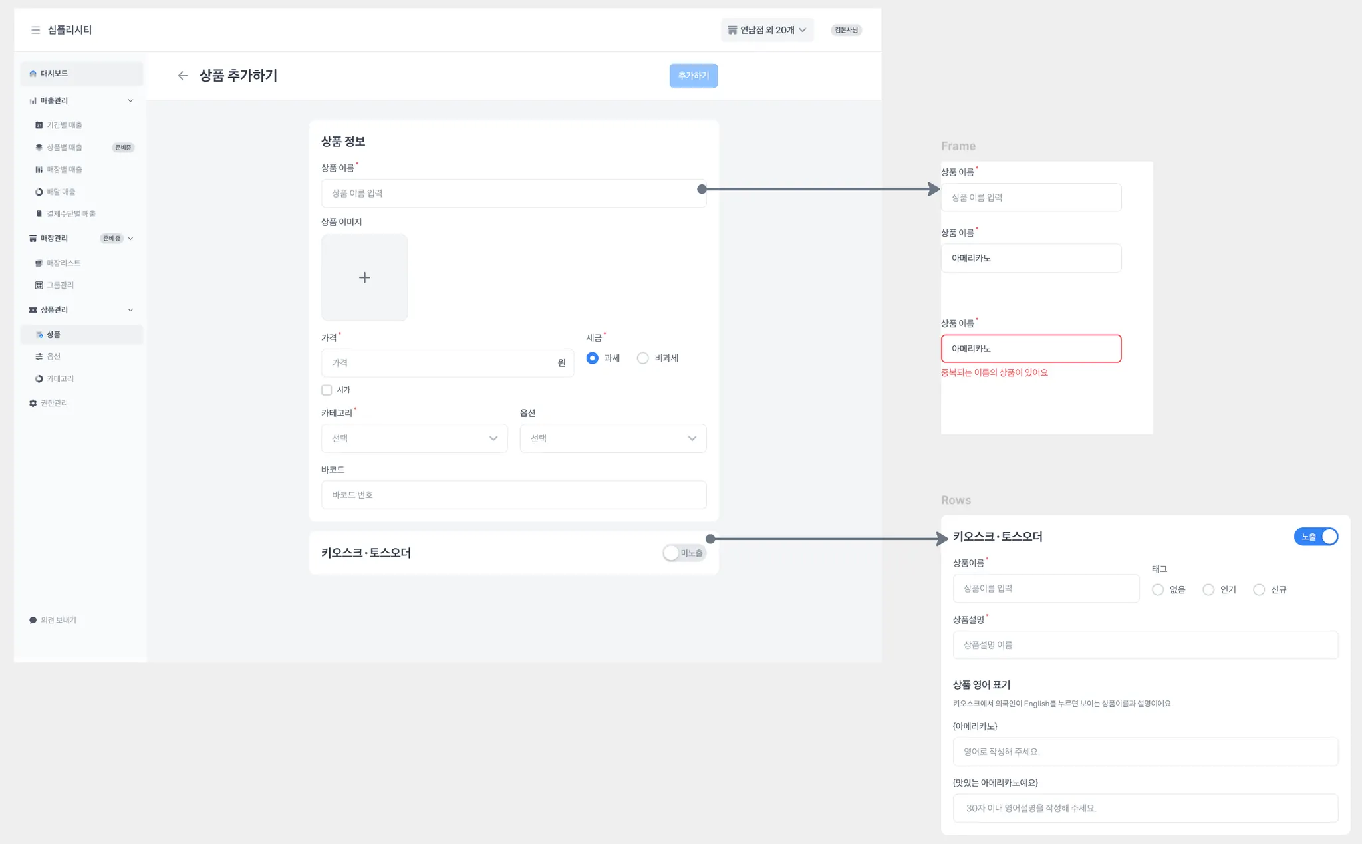
Task: Click the 대시보드 home icon
Action: 33,74
